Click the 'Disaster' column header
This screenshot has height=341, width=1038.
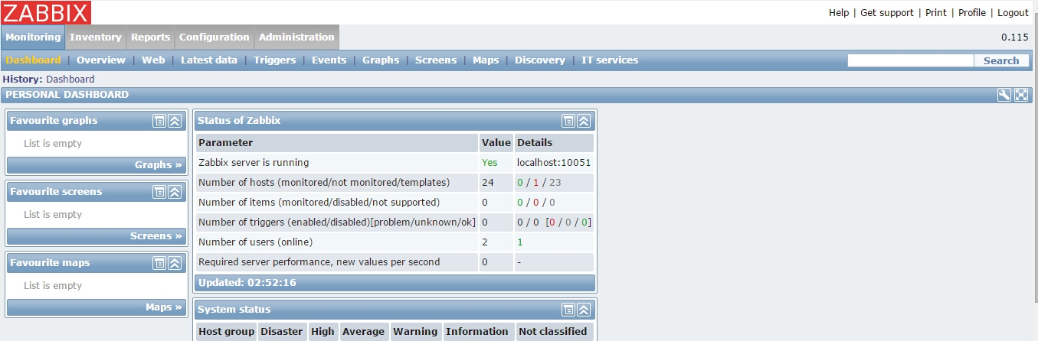(x=282, y=331)
